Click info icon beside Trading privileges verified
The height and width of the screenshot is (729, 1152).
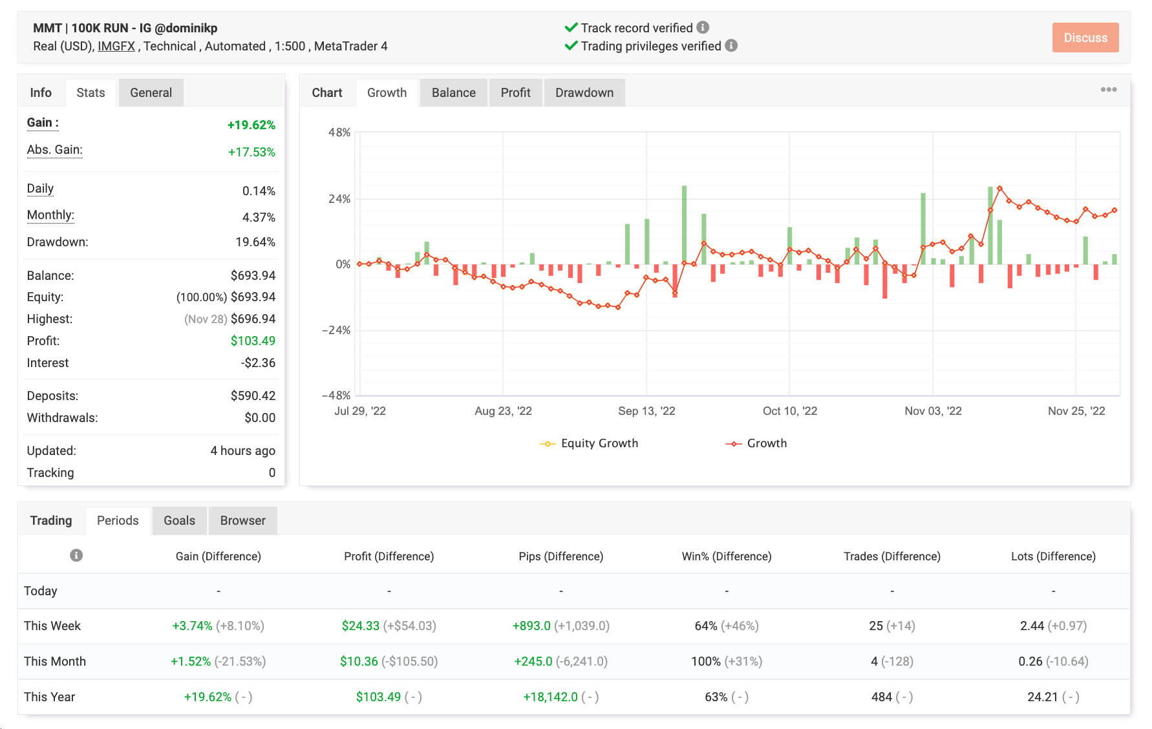click(731, 45)
